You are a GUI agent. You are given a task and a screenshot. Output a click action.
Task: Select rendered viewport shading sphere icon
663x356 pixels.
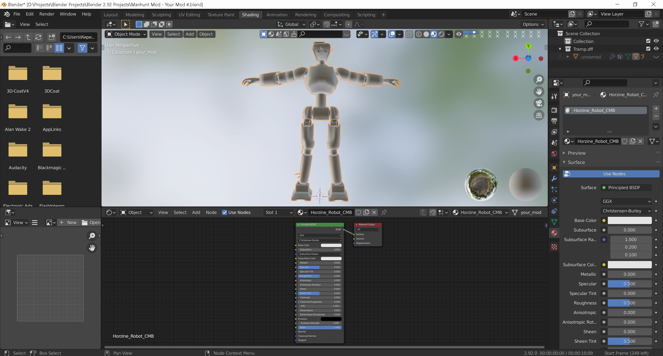pyautogui.click(x=441, y=34)
